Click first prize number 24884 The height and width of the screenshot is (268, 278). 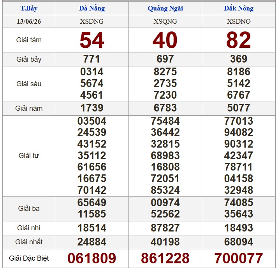tap(92, 242)
